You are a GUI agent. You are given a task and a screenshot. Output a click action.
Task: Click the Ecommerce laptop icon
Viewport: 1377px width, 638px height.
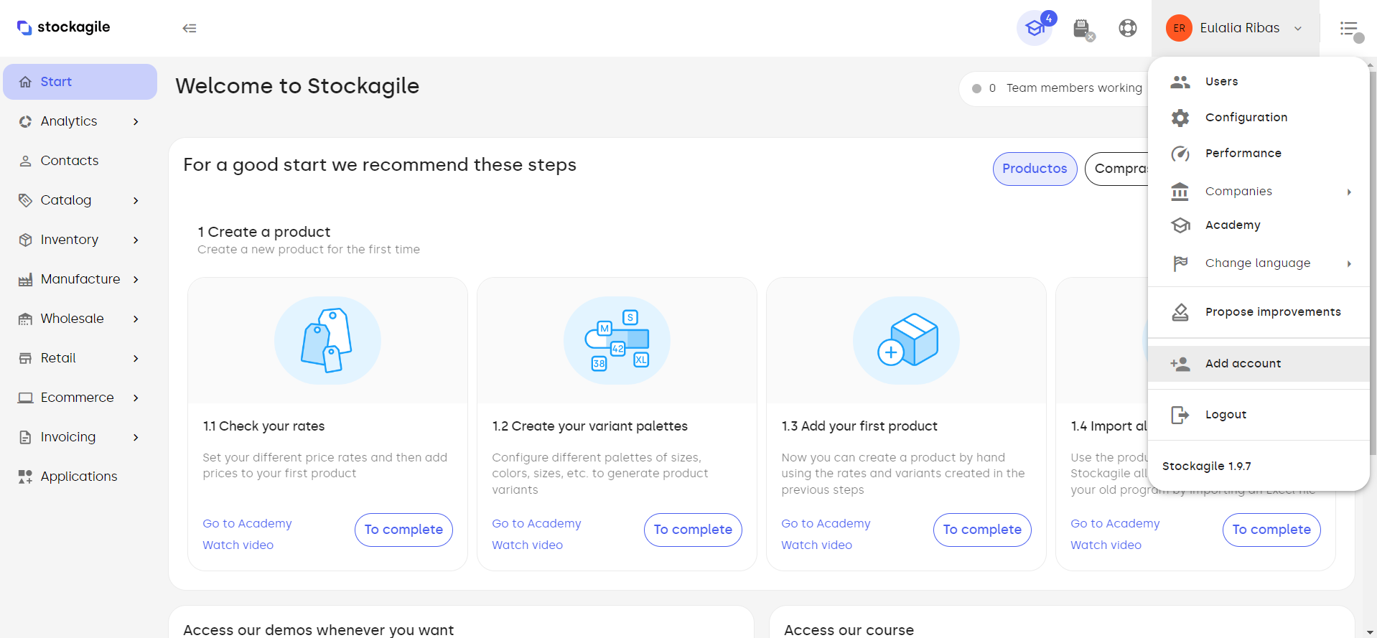coord(25,398)
